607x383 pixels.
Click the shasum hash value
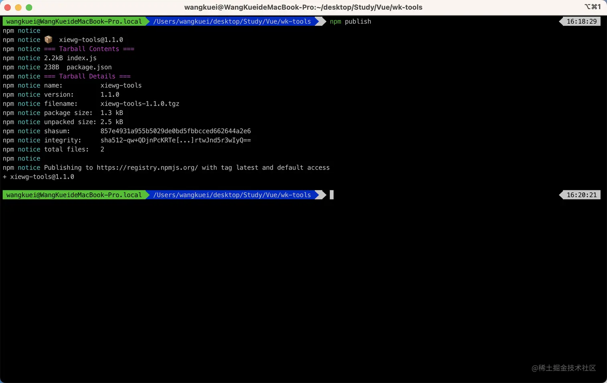[x=175, y=131]
